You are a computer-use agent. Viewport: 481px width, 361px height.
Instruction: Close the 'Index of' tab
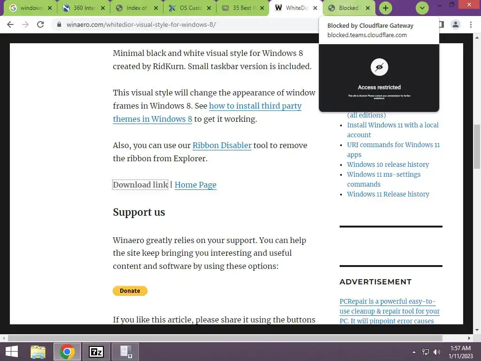156,8
